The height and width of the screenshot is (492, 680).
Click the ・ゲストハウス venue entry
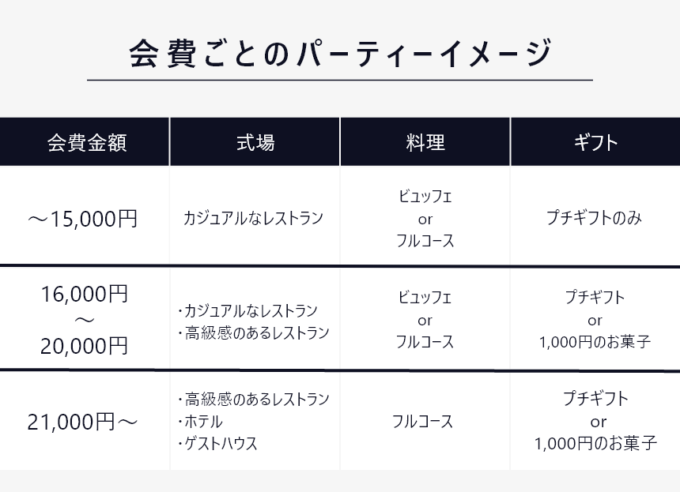coord(217,444)
